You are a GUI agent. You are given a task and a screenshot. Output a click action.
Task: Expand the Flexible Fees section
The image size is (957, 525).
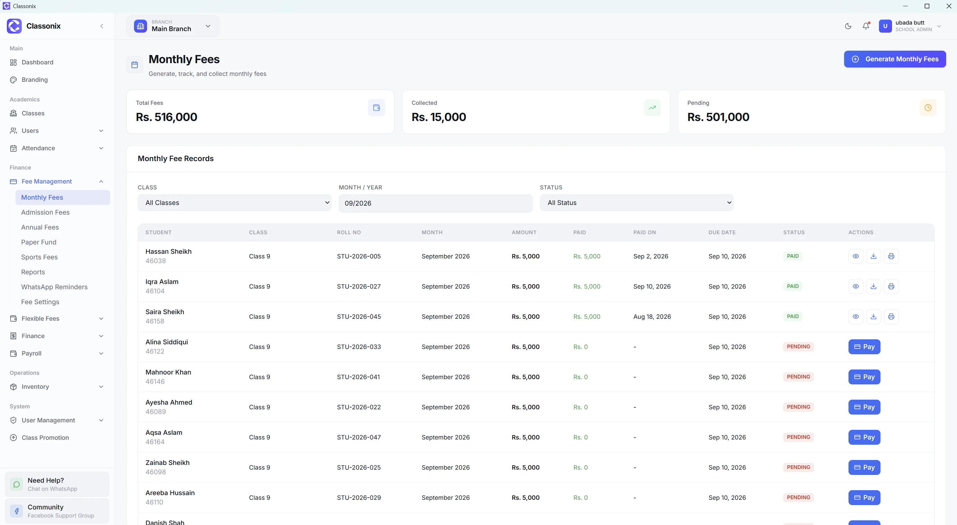point(57,318)
